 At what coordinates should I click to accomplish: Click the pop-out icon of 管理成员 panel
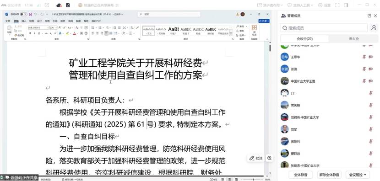click(x=369, y=16)
